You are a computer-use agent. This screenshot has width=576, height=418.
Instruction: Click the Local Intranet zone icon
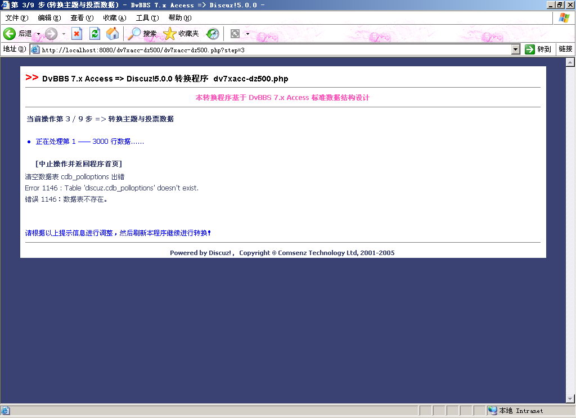(x=493, y=411)
